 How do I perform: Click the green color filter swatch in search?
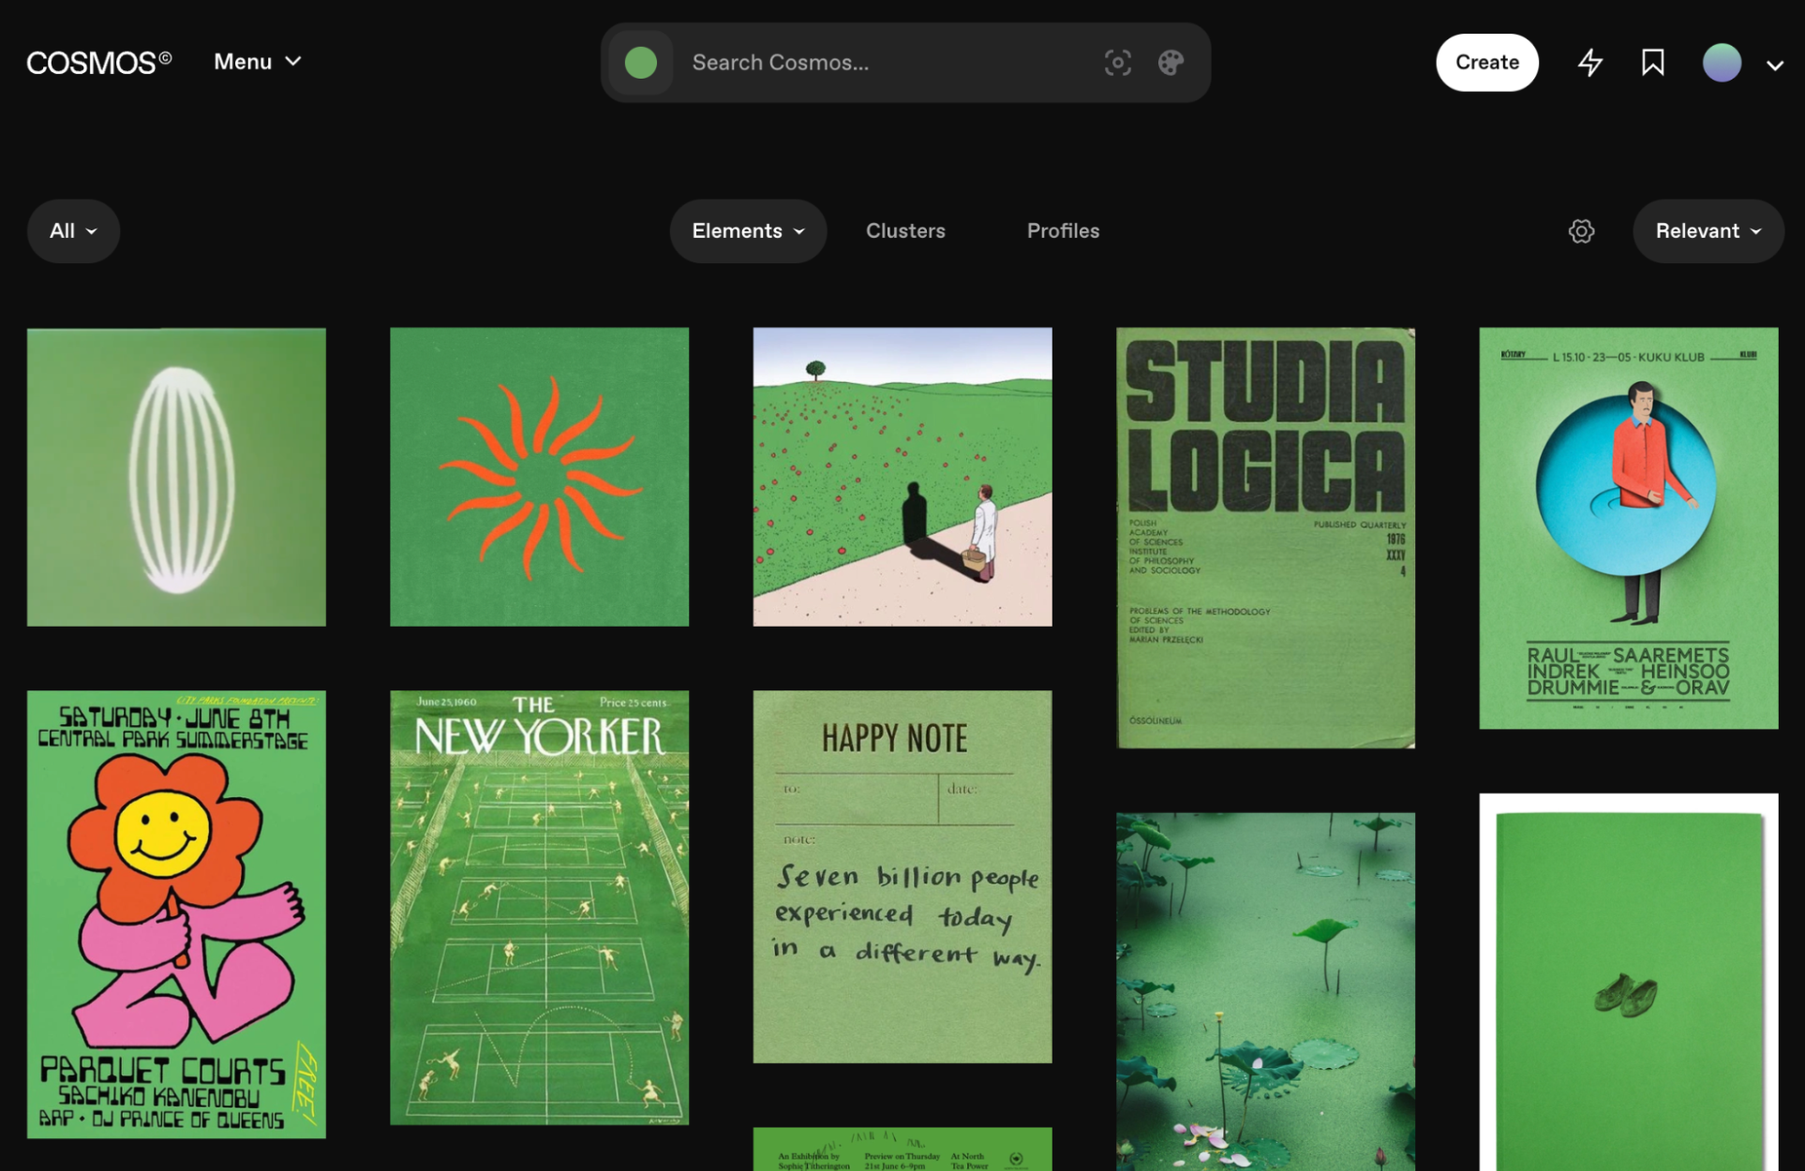pyautogui.click(x=641, y=63)
